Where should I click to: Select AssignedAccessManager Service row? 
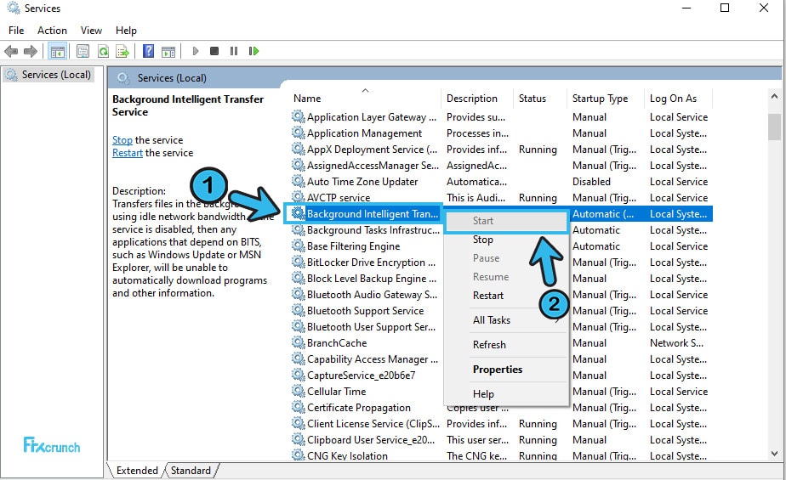[x=500, y=165]
